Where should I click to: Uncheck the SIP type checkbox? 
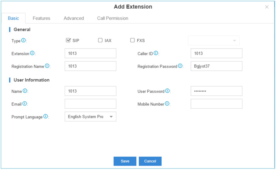pos(69,40)
